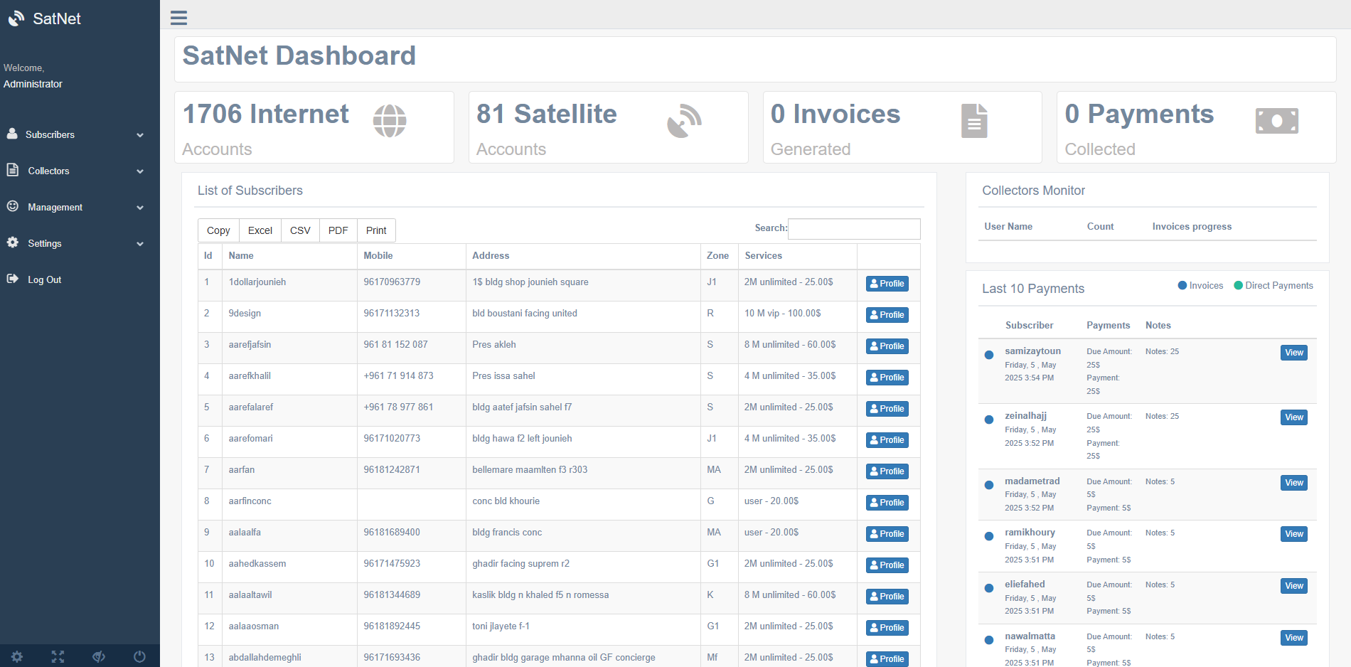Toggle Direct Payments legend item

[x=1273, y=286]
